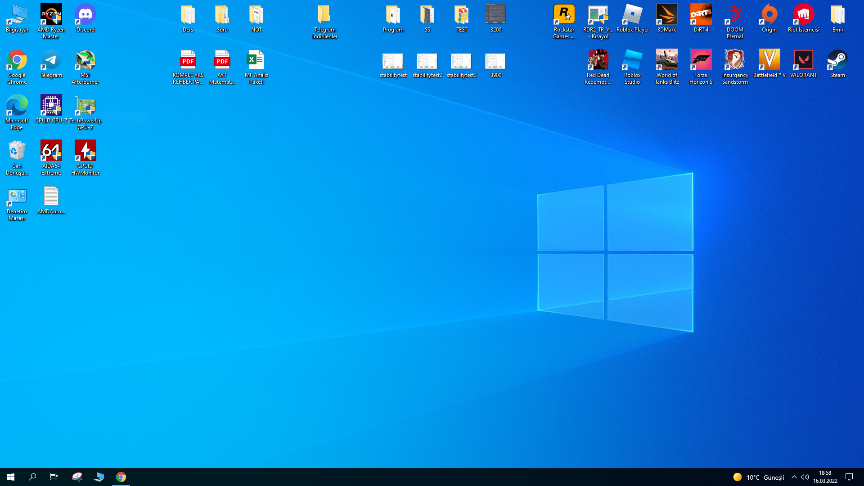
Task: Select the World of Tanks Blitz shortcut
Action: 667,67
